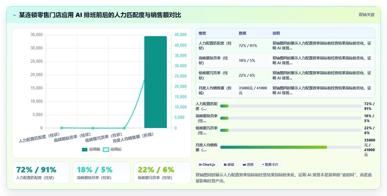This screenshot has height=196, width=387.
Task: Click the line point above 人力配置匹配度
Action: tap(61, 128)
